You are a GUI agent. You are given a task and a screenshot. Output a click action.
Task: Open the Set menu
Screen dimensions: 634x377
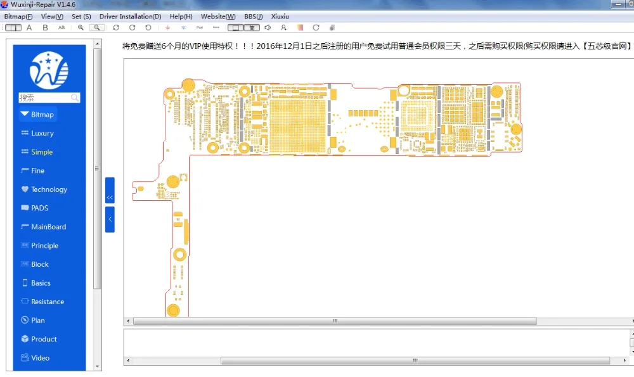pyautogui.click(x=81, y=16)
